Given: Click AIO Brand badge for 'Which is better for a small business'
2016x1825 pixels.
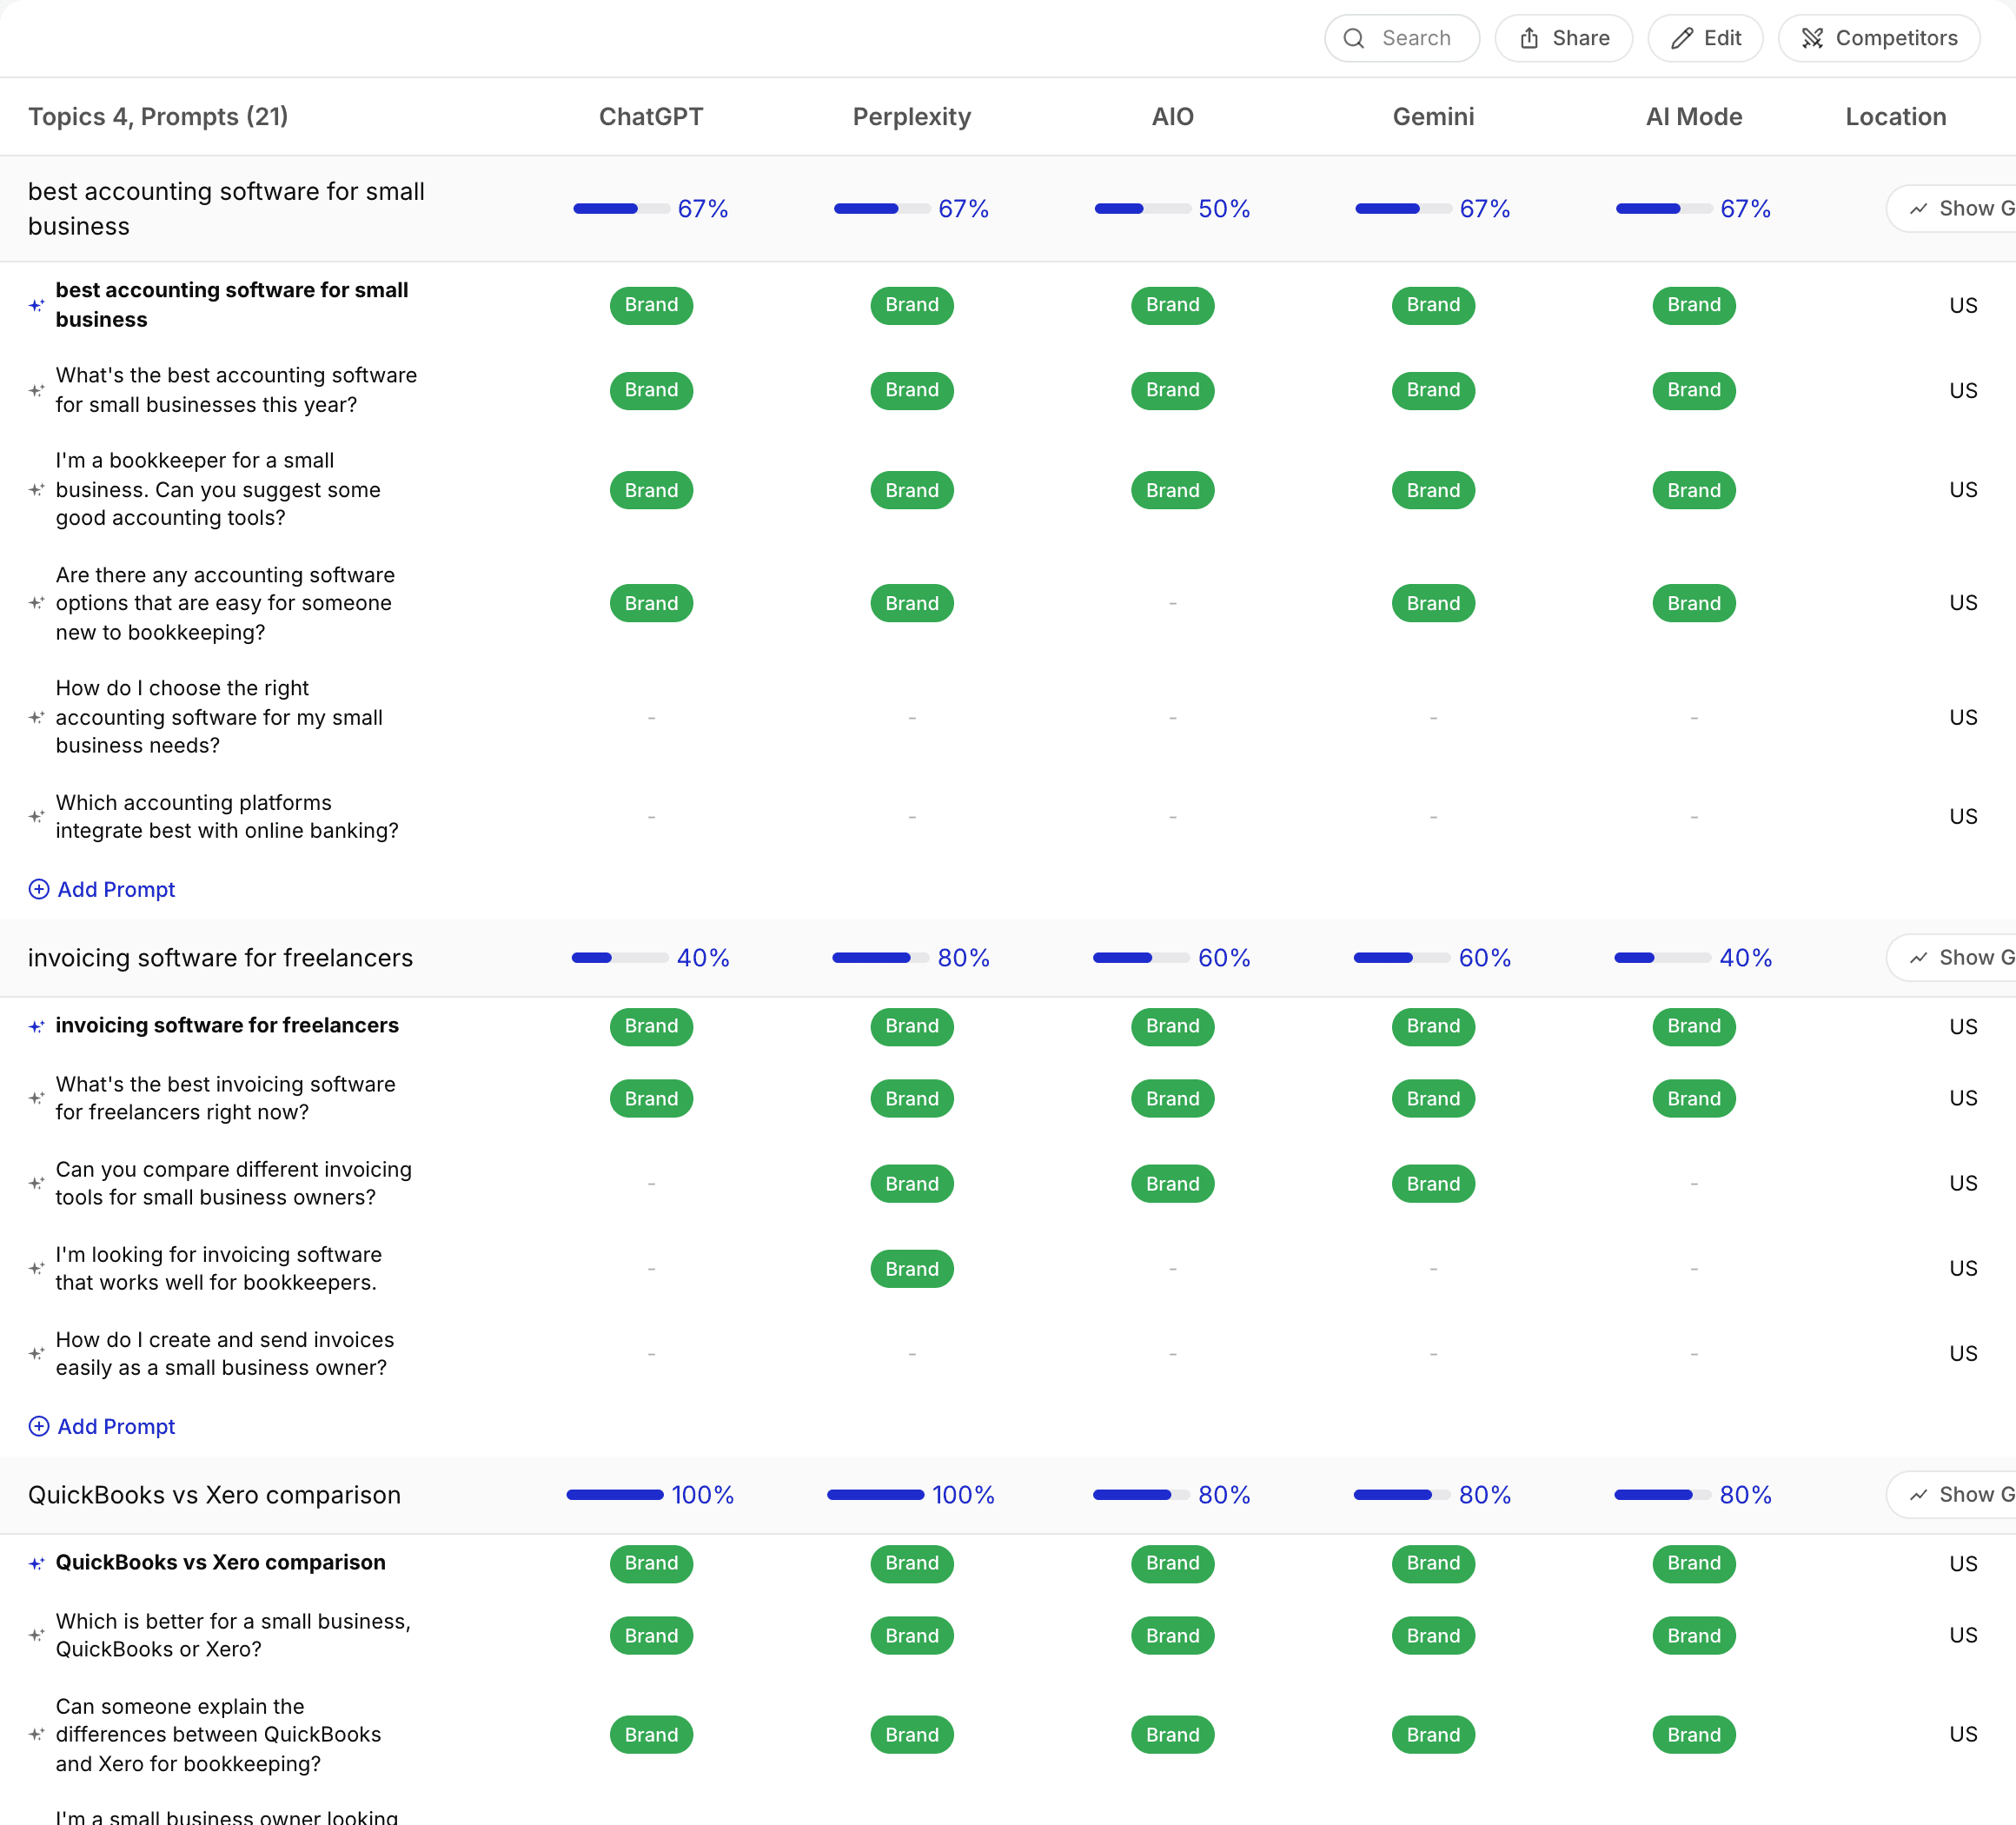Looking at the screenshot, I should pyautogui.click(x=1173, y=1635).
